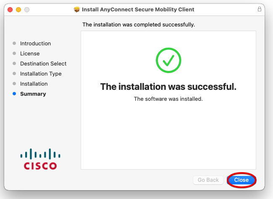Select the License step in sidebar
Image resolution: width=273 pixels, height=199 pixels.
coord(30,53)
